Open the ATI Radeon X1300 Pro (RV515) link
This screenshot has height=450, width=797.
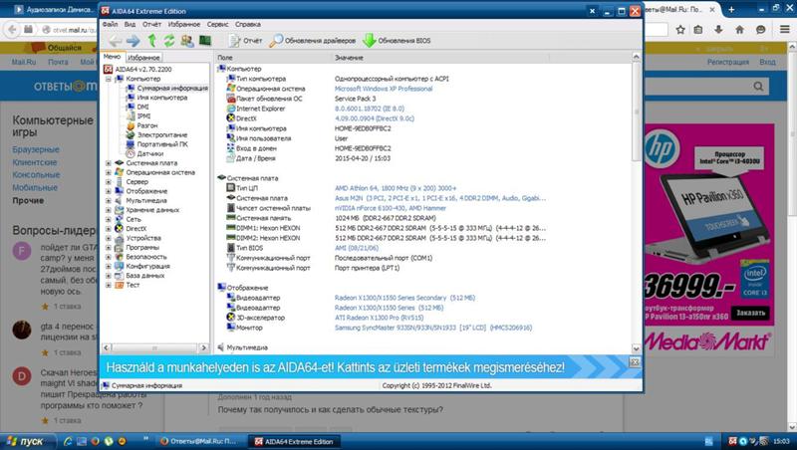(379, 318)
